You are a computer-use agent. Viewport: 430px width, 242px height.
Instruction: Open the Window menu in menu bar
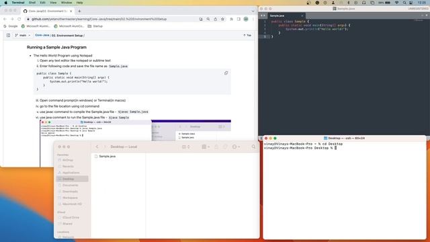[67, 3]
